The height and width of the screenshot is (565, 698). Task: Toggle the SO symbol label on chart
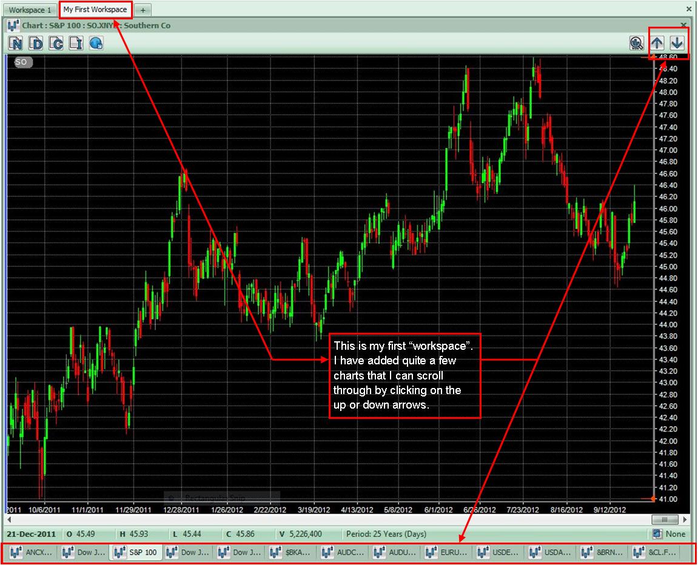pyautogui.click(x=21, y=62)
